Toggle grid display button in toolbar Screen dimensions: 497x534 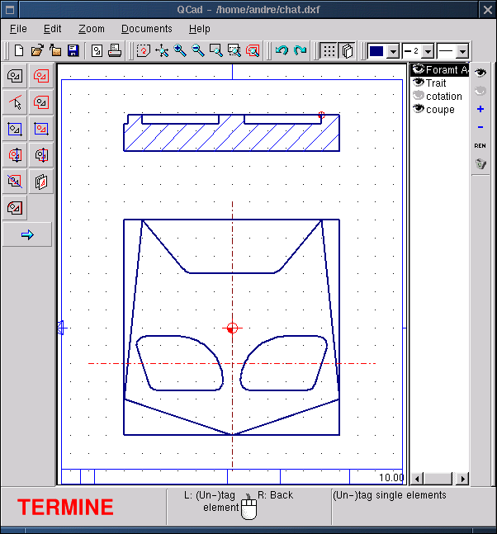point(329,50)
